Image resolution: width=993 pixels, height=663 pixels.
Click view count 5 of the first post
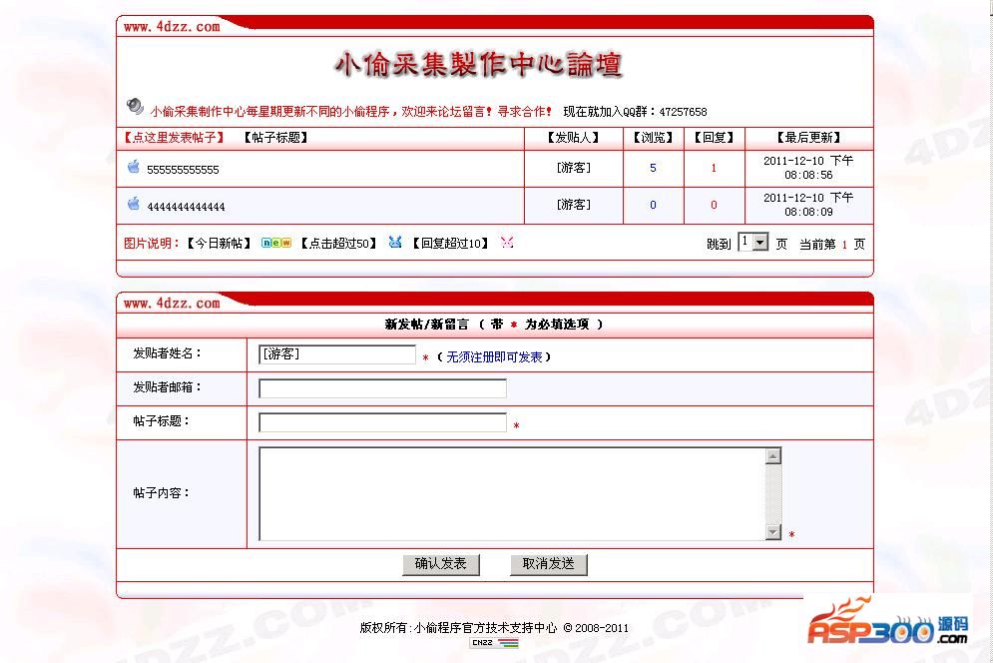click(653, 168)
